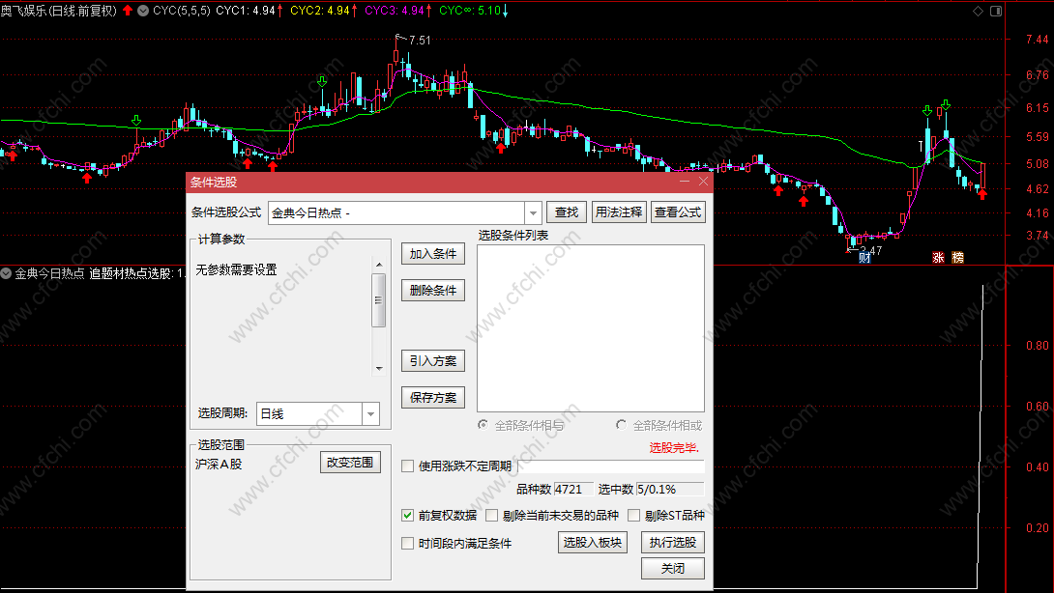Click the red arrow beside stock name 奥飞娱乐

tap(128, 11)
